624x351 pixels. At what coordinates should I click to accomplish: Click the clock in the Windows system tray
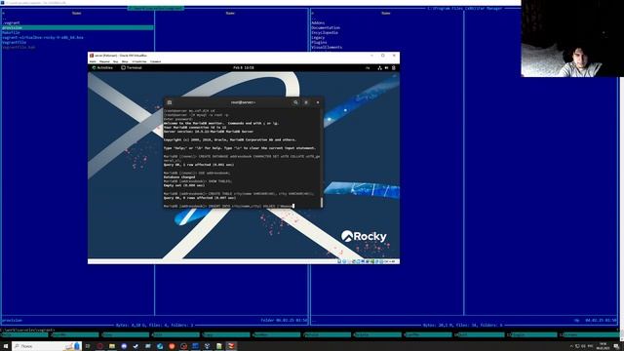point(603,346)
